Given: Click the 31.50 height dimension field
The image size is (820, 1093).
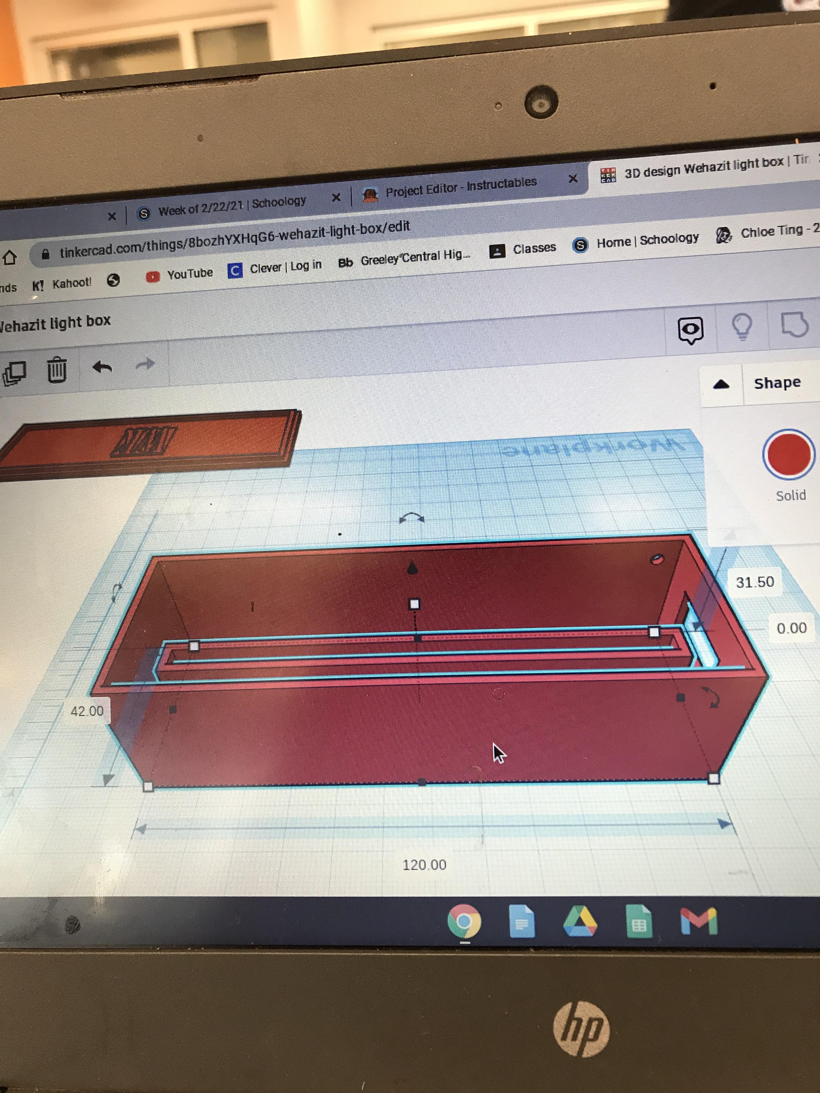Looking at the screenshot, I should click(x=755, y=582).
